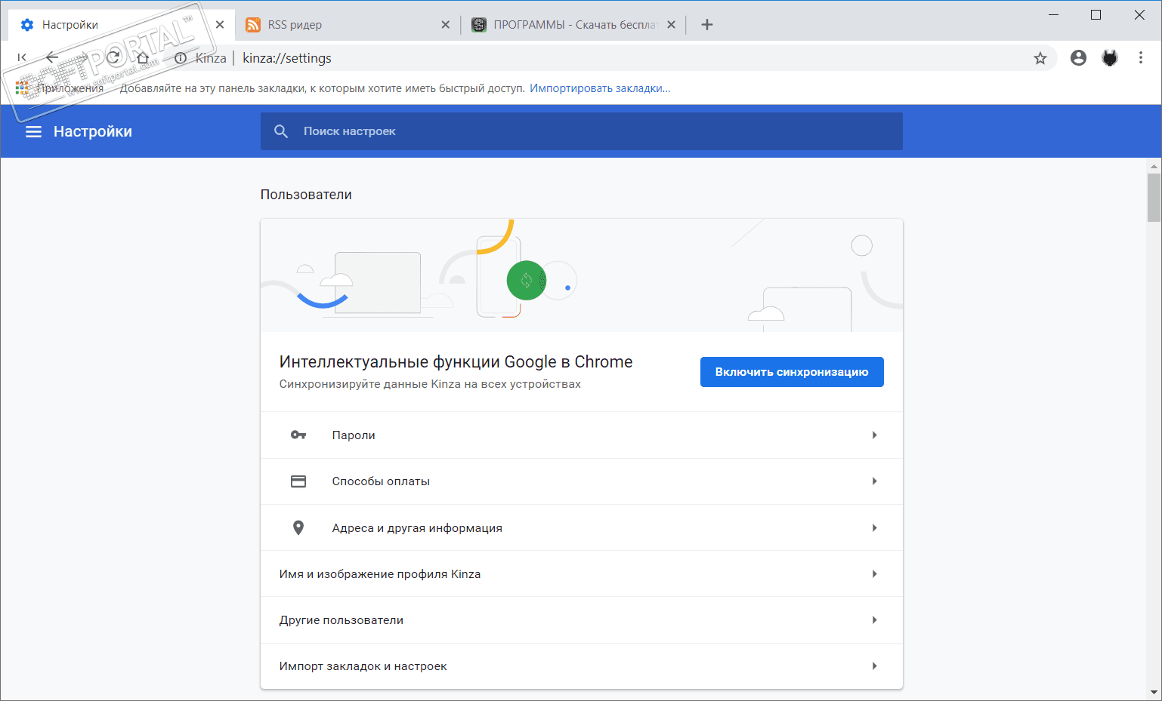Click the favicon of the ПРОГРАММЫ tab

click(478, 25)
